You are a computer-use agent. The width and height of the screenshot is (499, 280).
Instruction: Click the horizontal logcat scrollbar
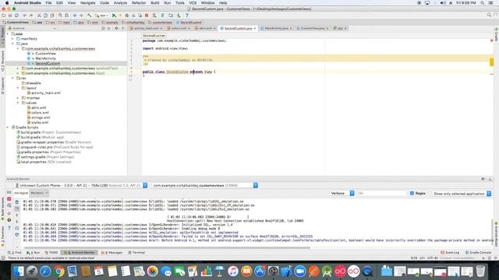167,247
